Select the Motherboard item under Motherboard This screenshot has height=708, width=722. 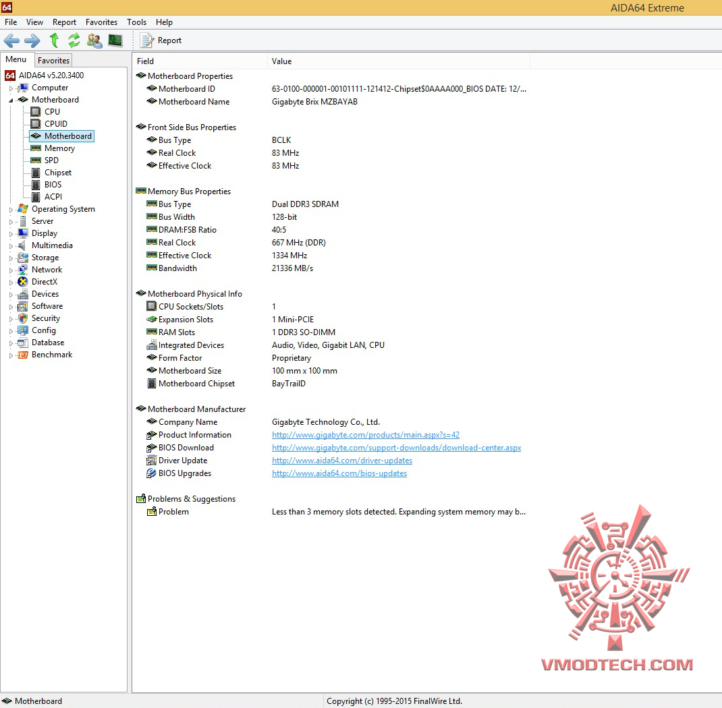62,136
